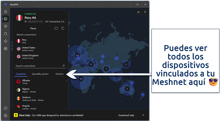Image resolution: width=220 pixels, height=121 pixels.
Task: Click the New Zealand server dot
Action: coord(143,95)
